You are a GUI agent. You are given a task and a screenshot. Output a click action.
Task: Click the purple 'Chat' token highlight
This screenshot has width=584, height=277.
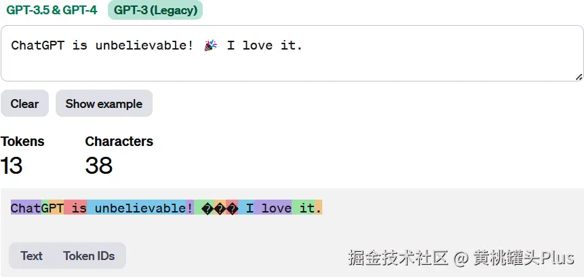click(x=26, y=208)
